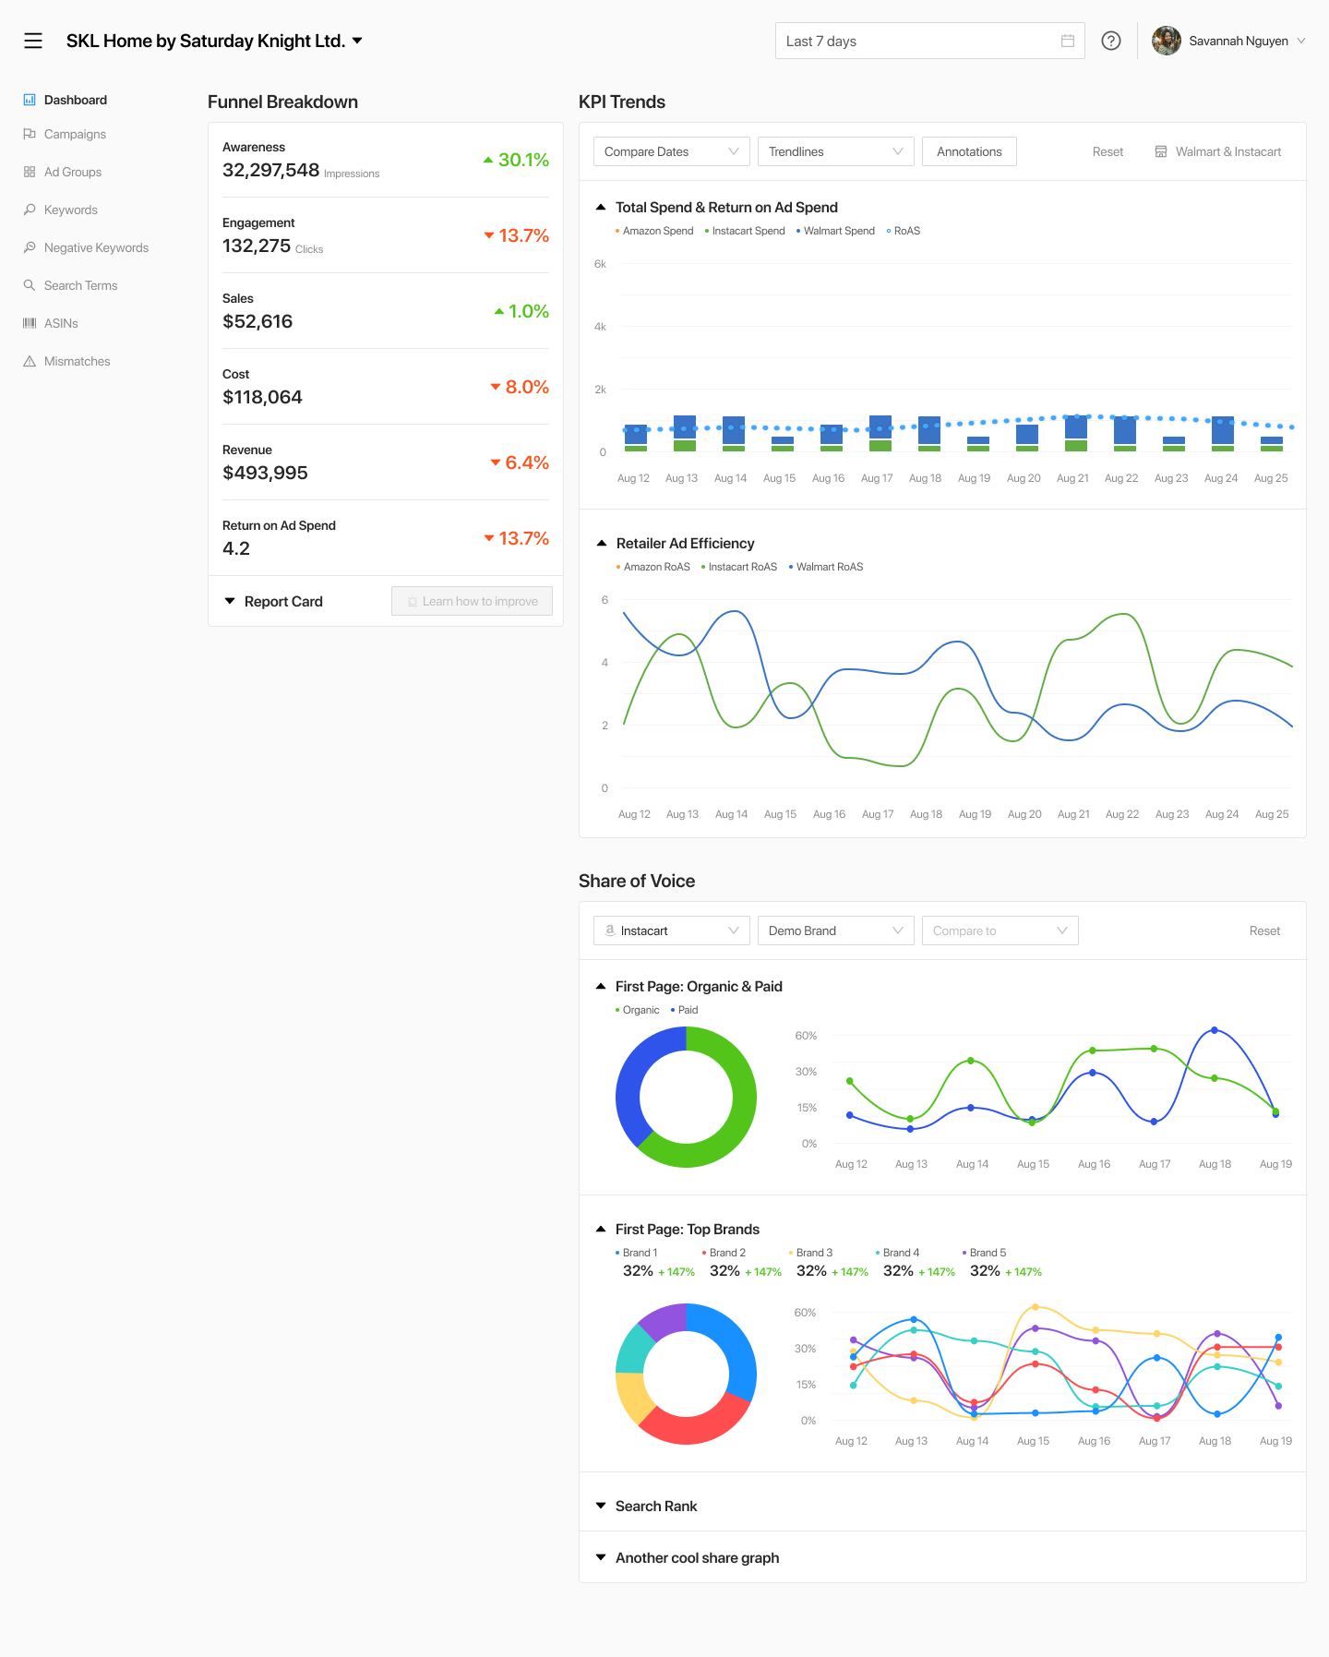Open Keywords page from sidebar
Screen dimensions: 1329x1657
(x=70, y=210)
